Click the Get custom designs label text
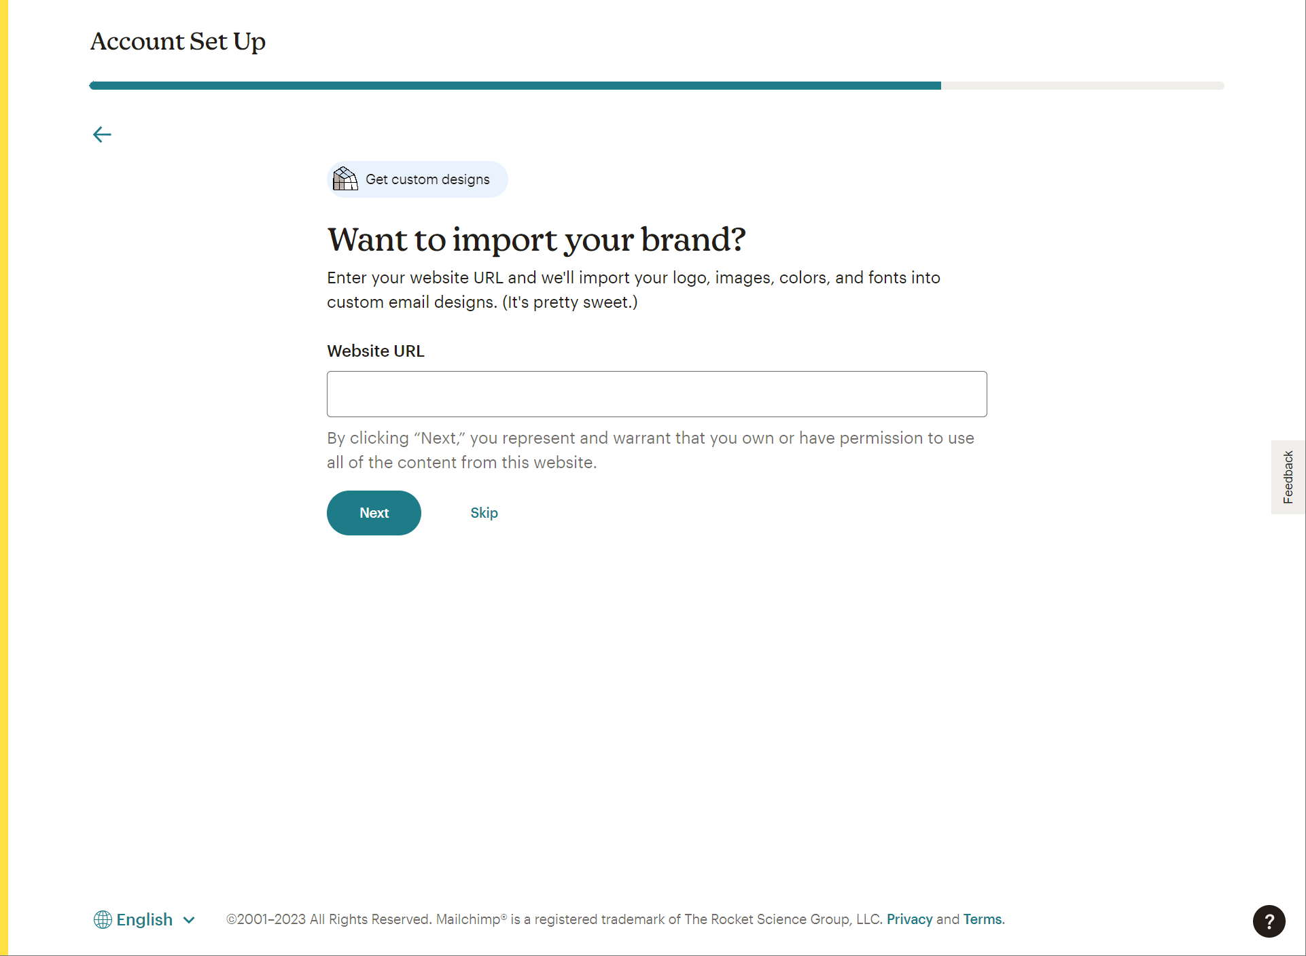The height and width of the screenshot is (956, 1306). 427,179
